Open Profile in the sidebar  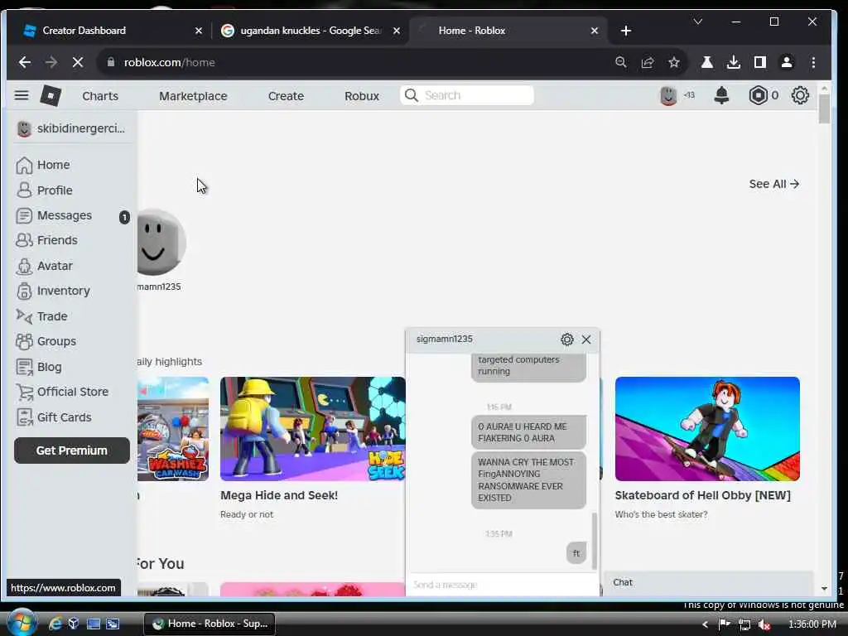[x=45, y=190]
